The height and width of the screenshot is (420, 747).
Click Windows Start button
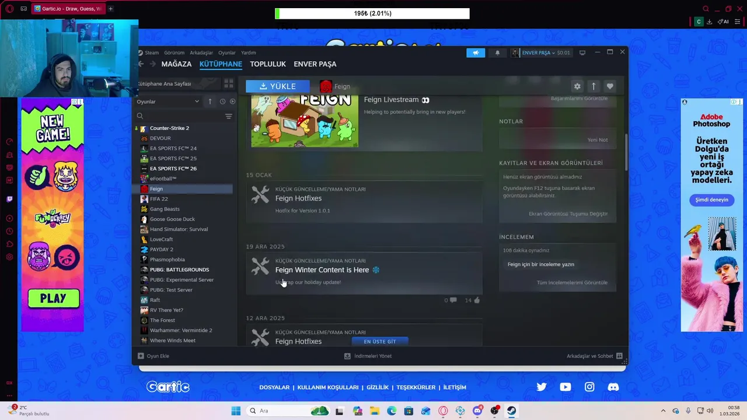coord(236,411)
